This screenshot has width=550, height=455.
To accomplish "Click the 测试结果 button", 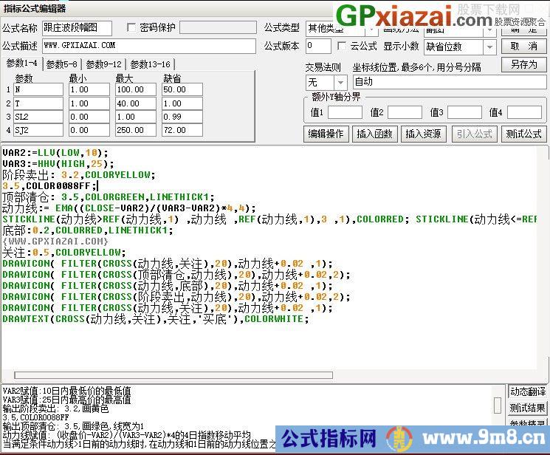I will 528,408.
